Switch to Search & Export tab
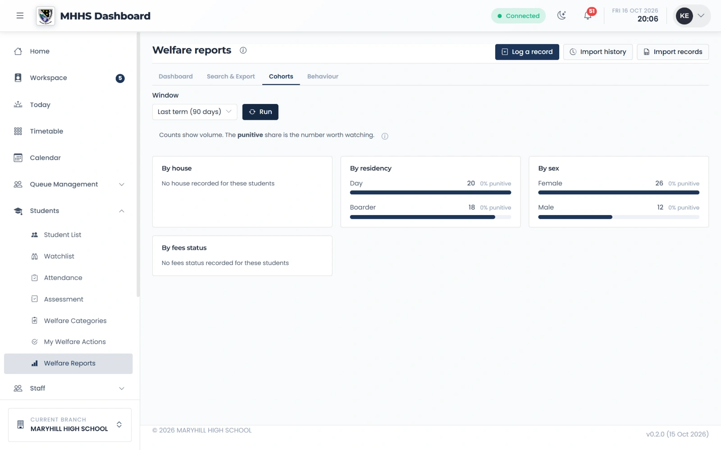This screenshot has height=450, width=721. coord(231,76)
